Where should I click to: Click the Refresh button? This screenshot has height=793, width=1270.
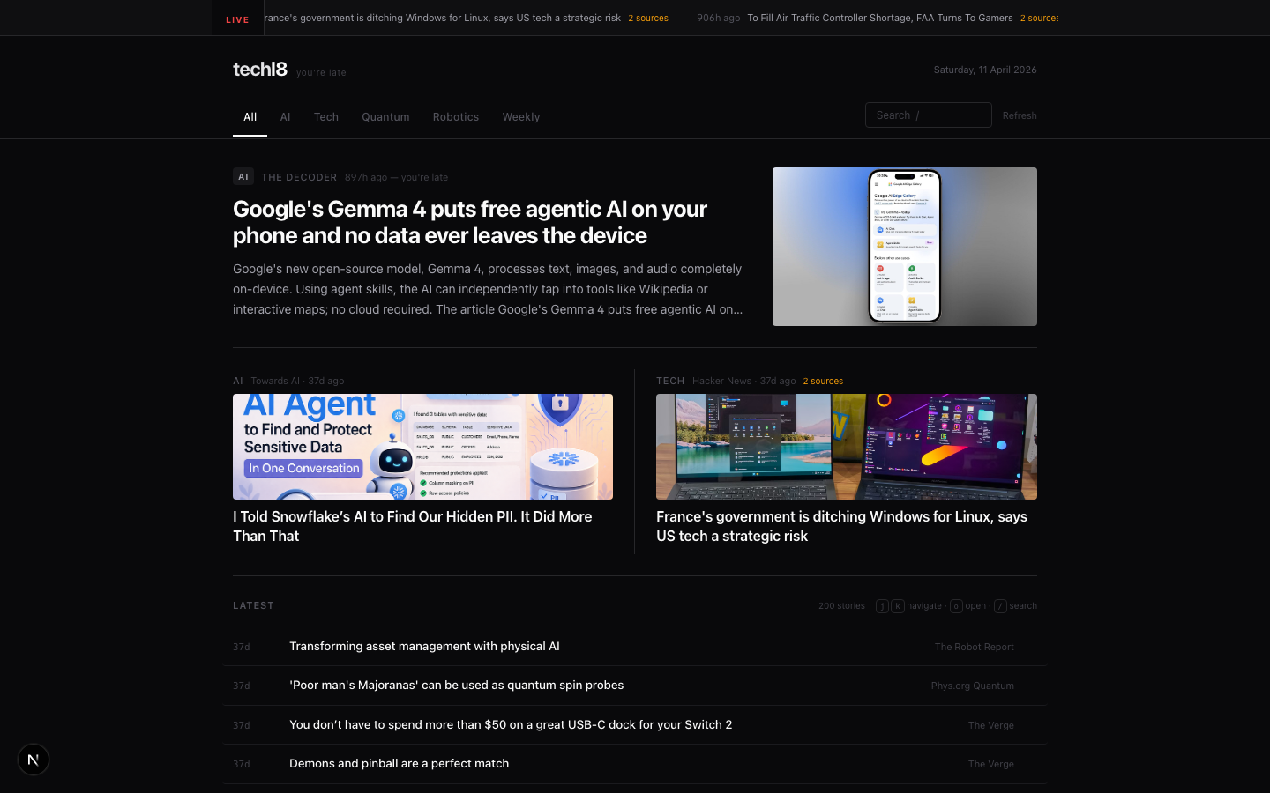coord(1020,115)
